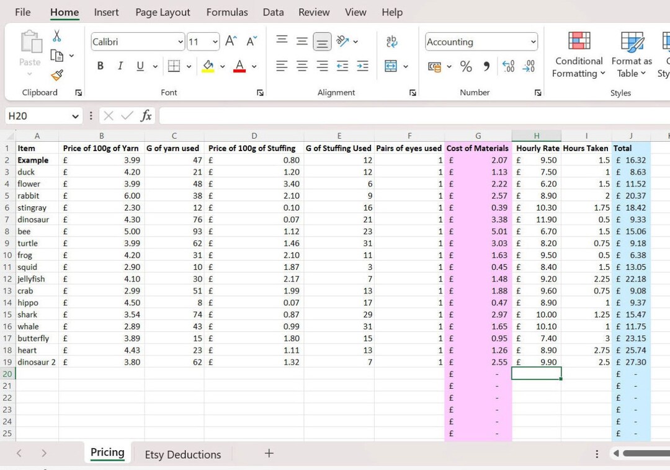Click the Wrap Text icon
Image resolution: width=670 pixels, height=470 pixels.
[x=391, y=40]
